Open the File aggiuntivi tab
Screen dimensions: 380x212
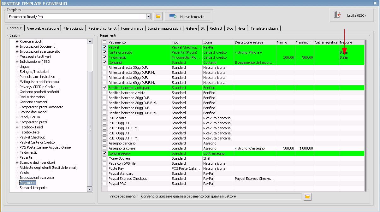pos(74,28)
